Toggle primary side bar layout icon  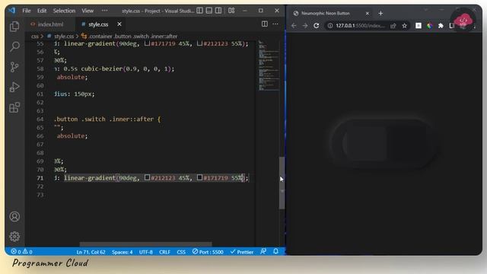tap(199, 11)
